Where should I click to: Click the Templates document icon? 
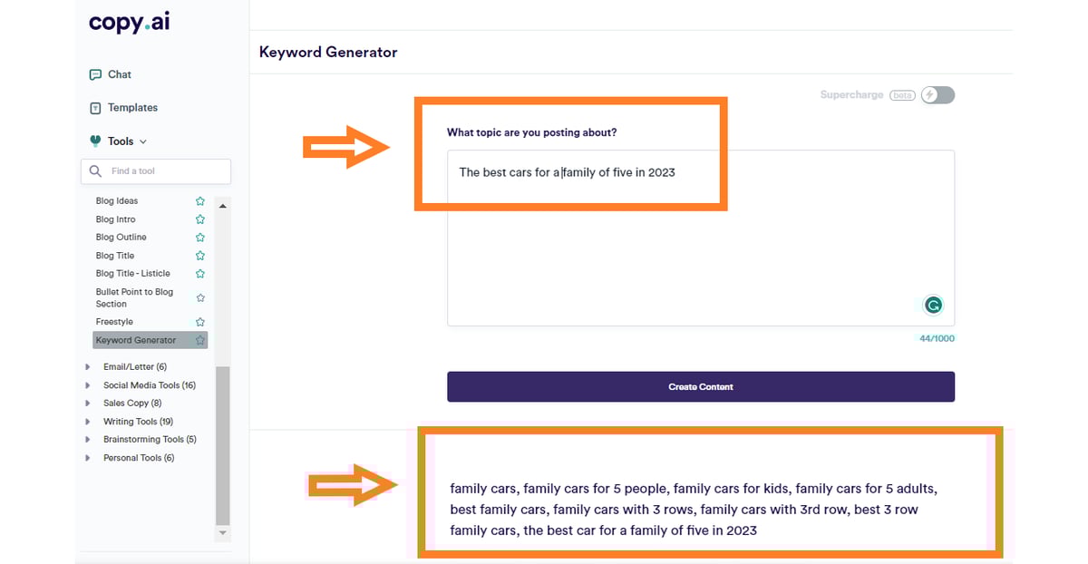click(x=95, y=108)
